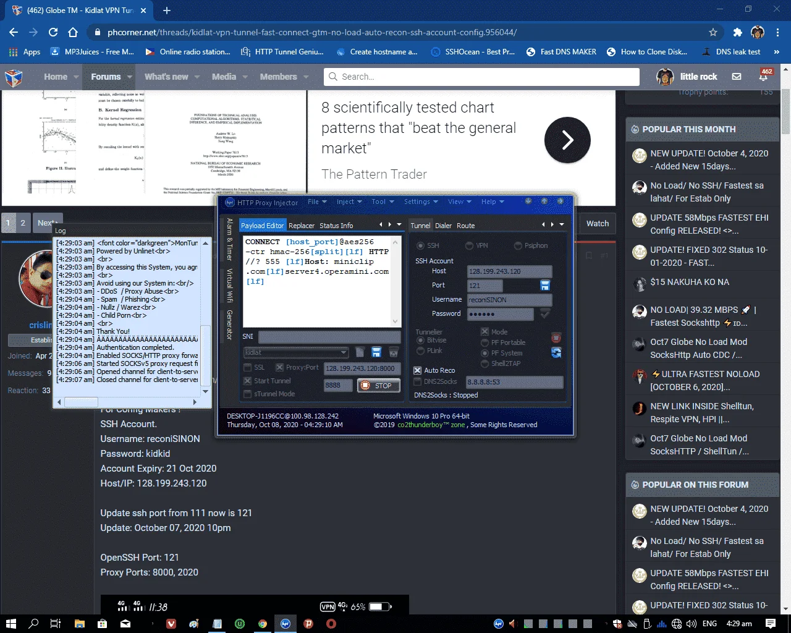Screen dimensions: 791x633
Task: Open Google Chrome taskbar icon
Action: point(263,624)
